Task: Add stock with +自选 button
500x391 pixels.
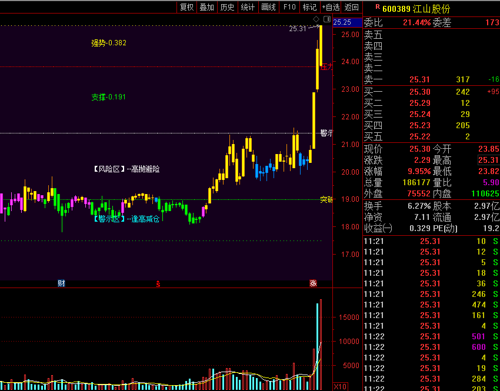Action: point(331,7)
